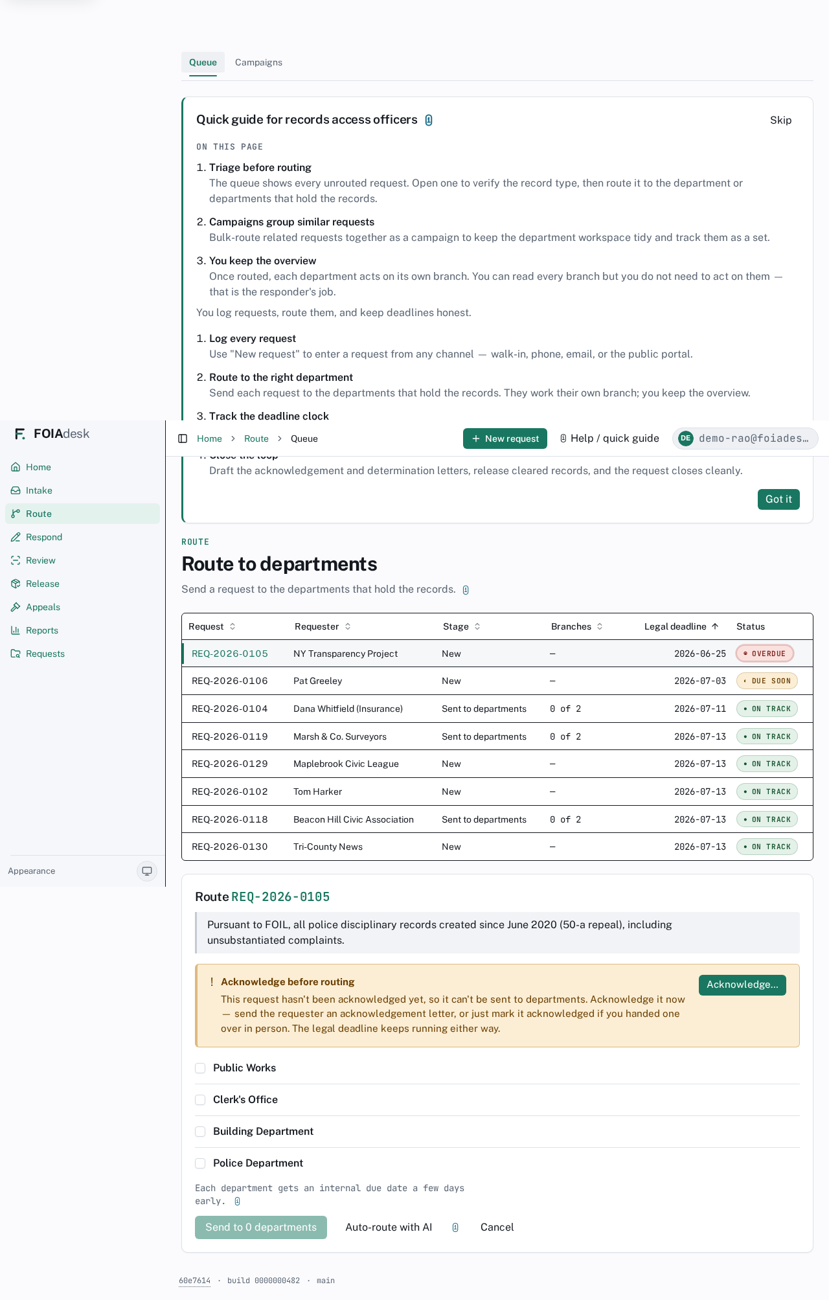Select row REQ-2026-0106 Pat Greeley
Screen dimensions: 829x1300
[x=497, y=681]
